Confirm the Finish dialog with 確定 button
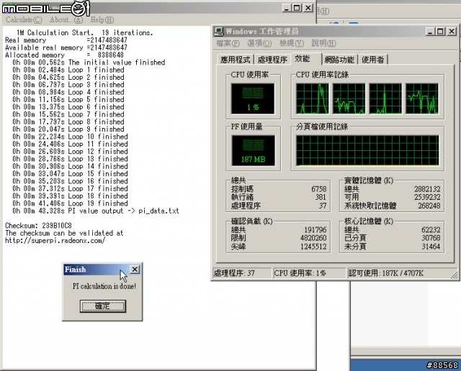The width and height of the screenshot is (461, 371). pos(102,306)
